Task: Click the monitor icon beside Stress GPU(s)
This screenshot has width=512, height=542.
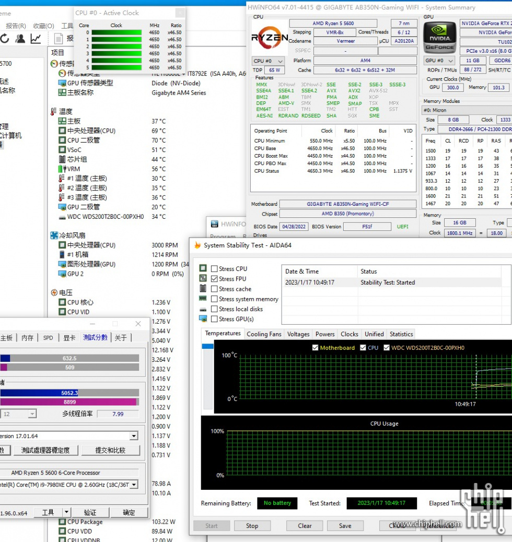Action: [x=203, y=319]
